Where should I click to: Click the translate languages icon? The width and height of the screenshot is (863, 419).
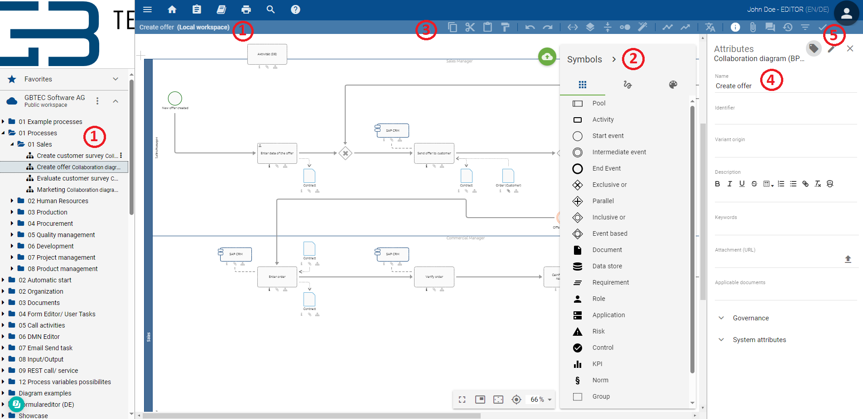click(x=709, y=27)
